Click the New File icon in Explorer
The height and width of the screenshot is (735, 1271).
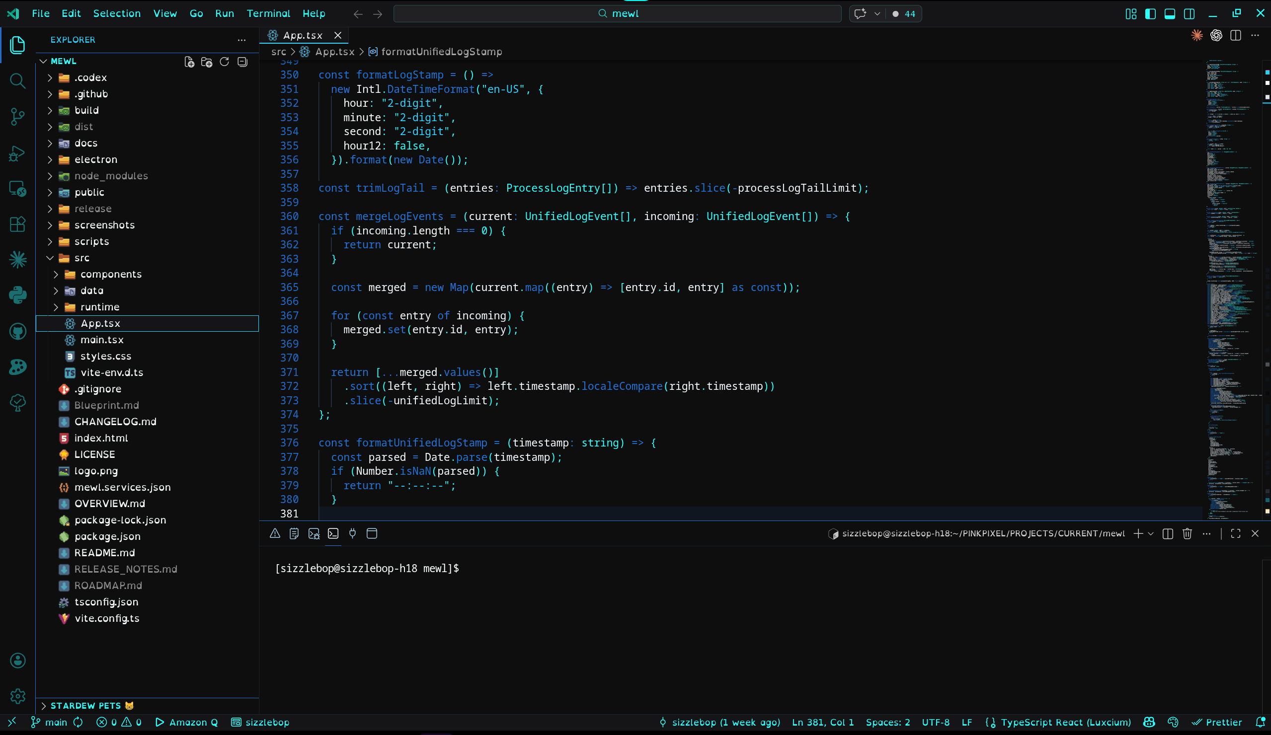[189, 62]
